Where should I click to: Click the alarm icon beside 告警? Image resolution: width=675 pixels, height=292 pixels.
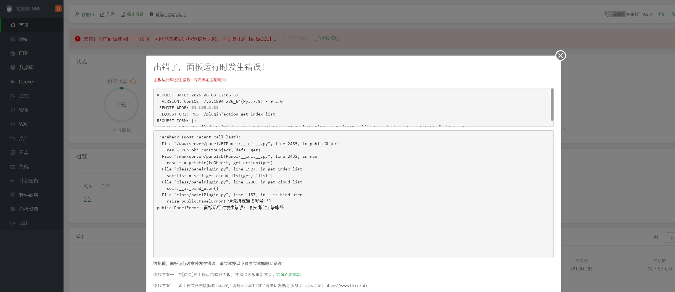102,14
